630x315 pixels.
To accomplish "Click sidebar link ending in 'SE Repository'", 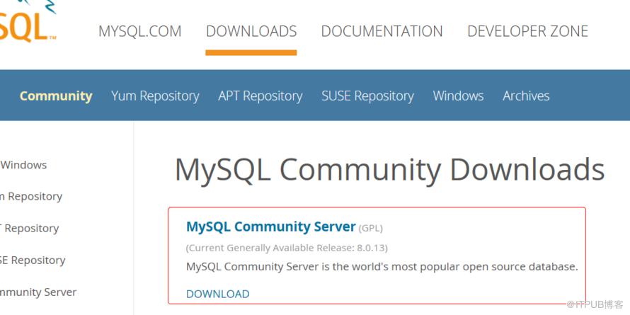I will click(33, 260).
